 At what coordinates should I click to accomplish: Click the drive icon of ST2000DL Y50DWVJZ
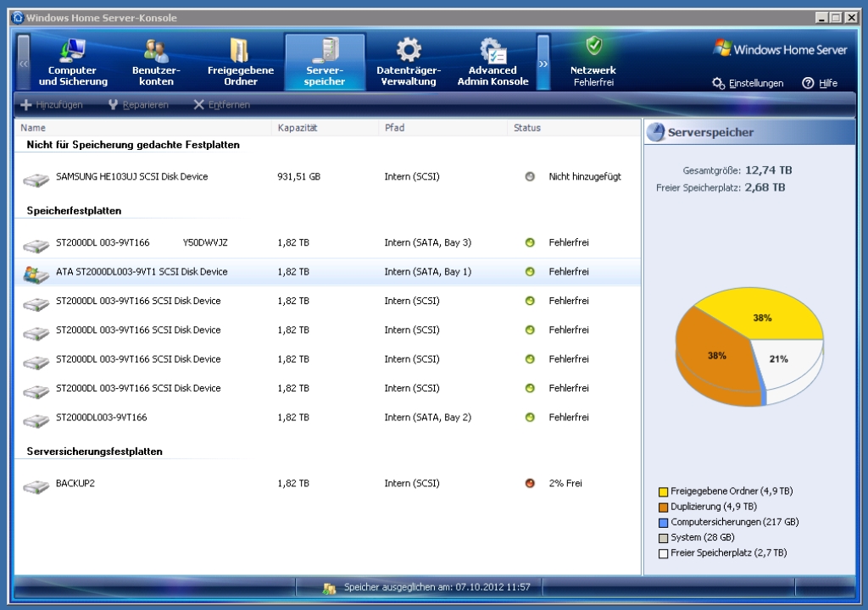tap(36, 245)
